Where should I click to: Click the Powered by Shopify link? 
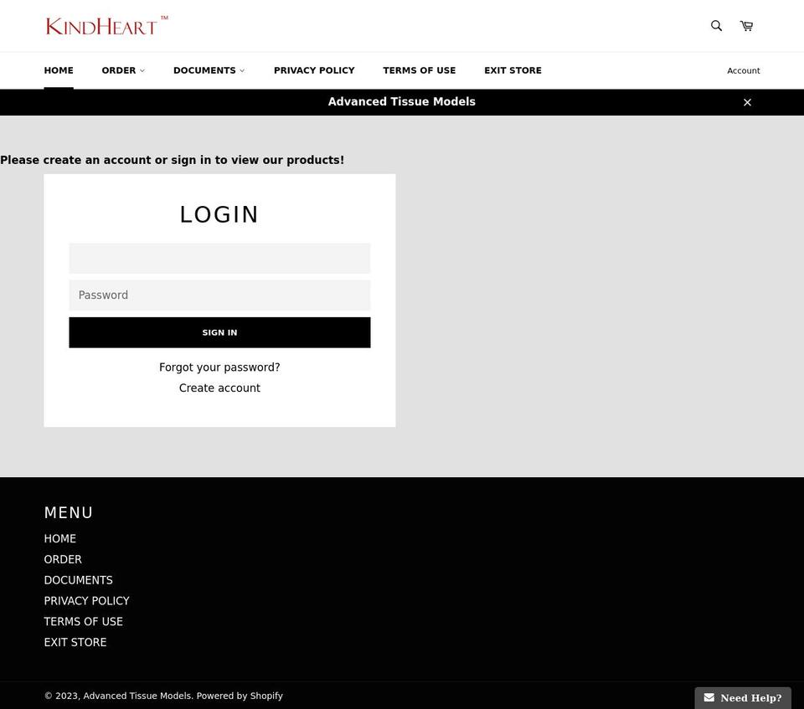coord(240,696)
